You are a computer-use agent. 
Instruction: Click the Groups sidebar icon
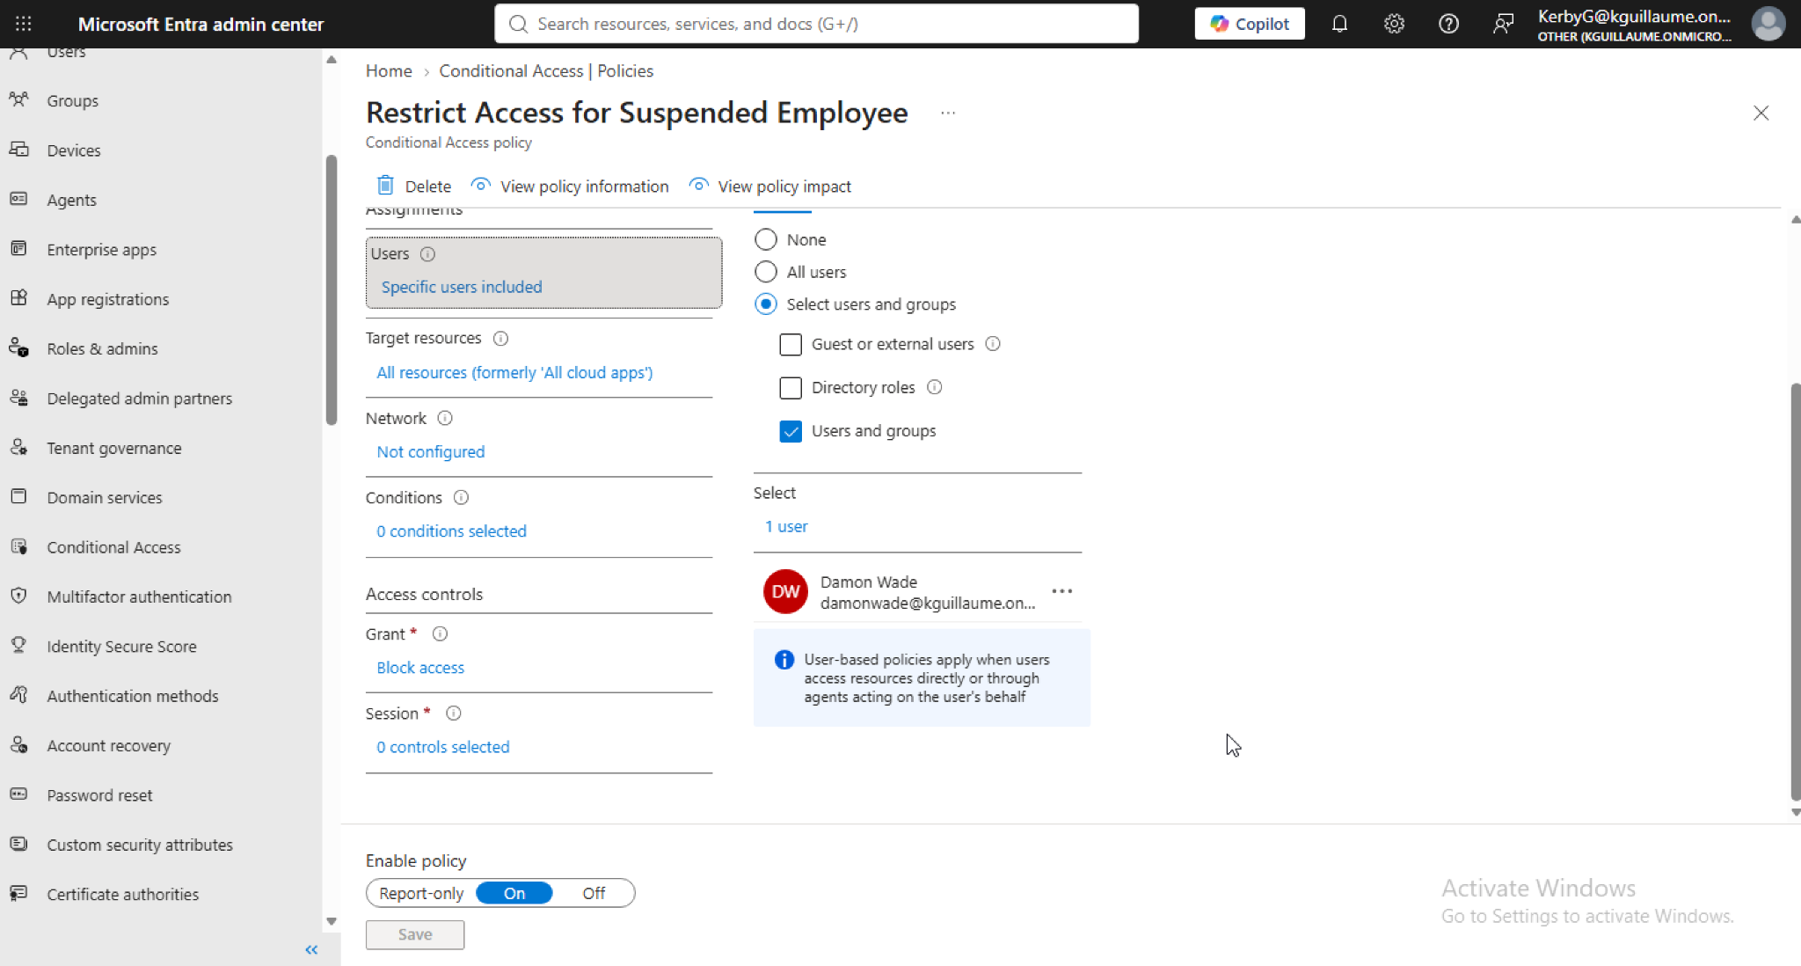coord(18,99)
